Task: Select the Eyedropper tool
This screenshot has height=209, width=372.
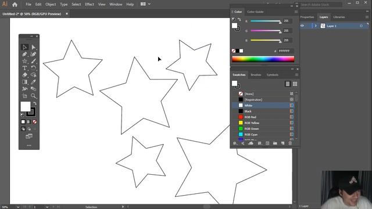Action: point(34,82)
